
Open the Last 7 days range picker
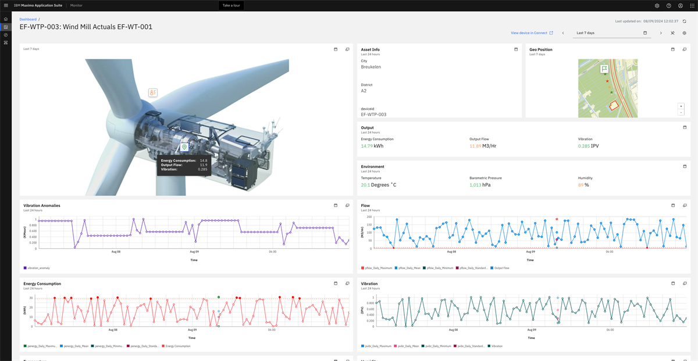point(612,33)
